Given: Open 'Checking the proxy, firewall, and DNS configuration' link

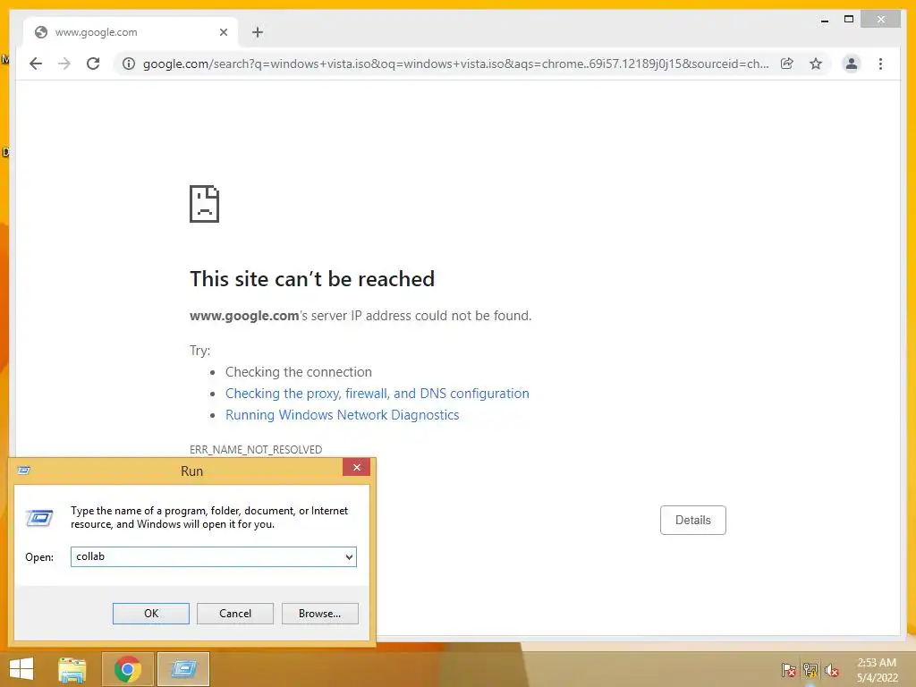Looking at the screenshot, I should coord(377,394).
